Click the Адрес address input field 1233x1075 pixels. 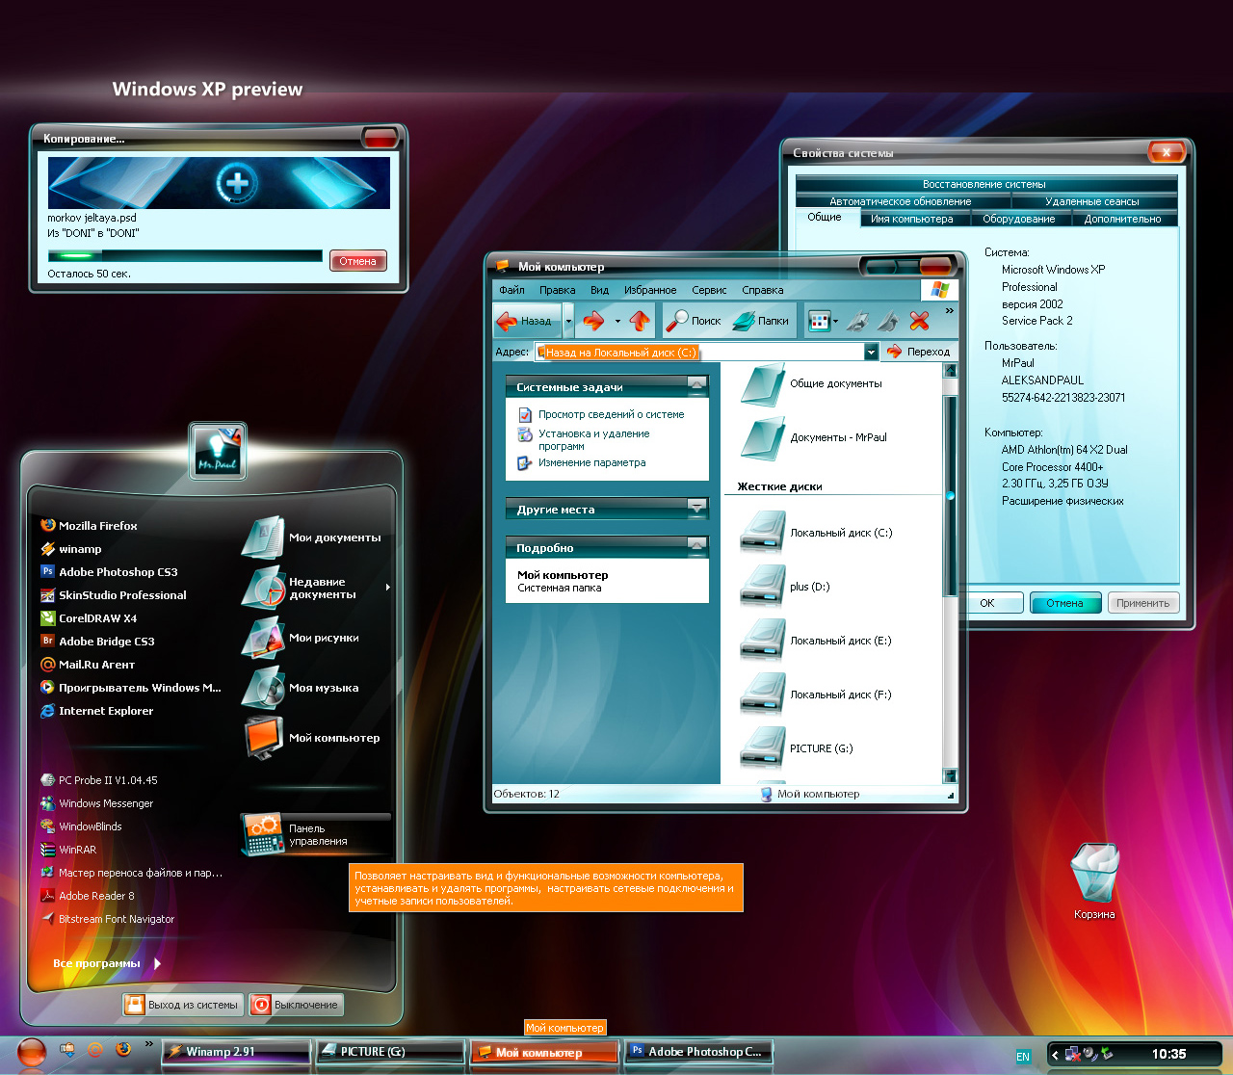point(698,353)
